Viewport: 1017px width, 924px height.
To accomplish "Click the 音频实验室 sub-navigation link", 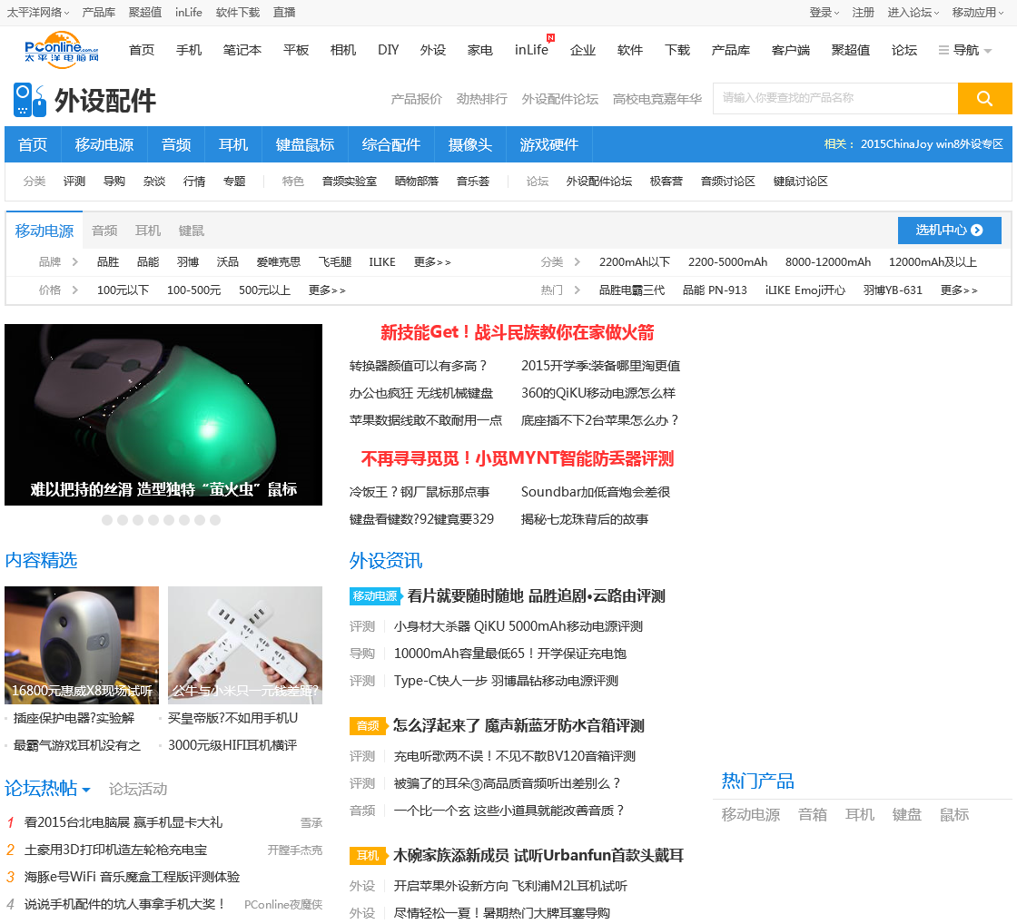I will (x=349, y=181).
